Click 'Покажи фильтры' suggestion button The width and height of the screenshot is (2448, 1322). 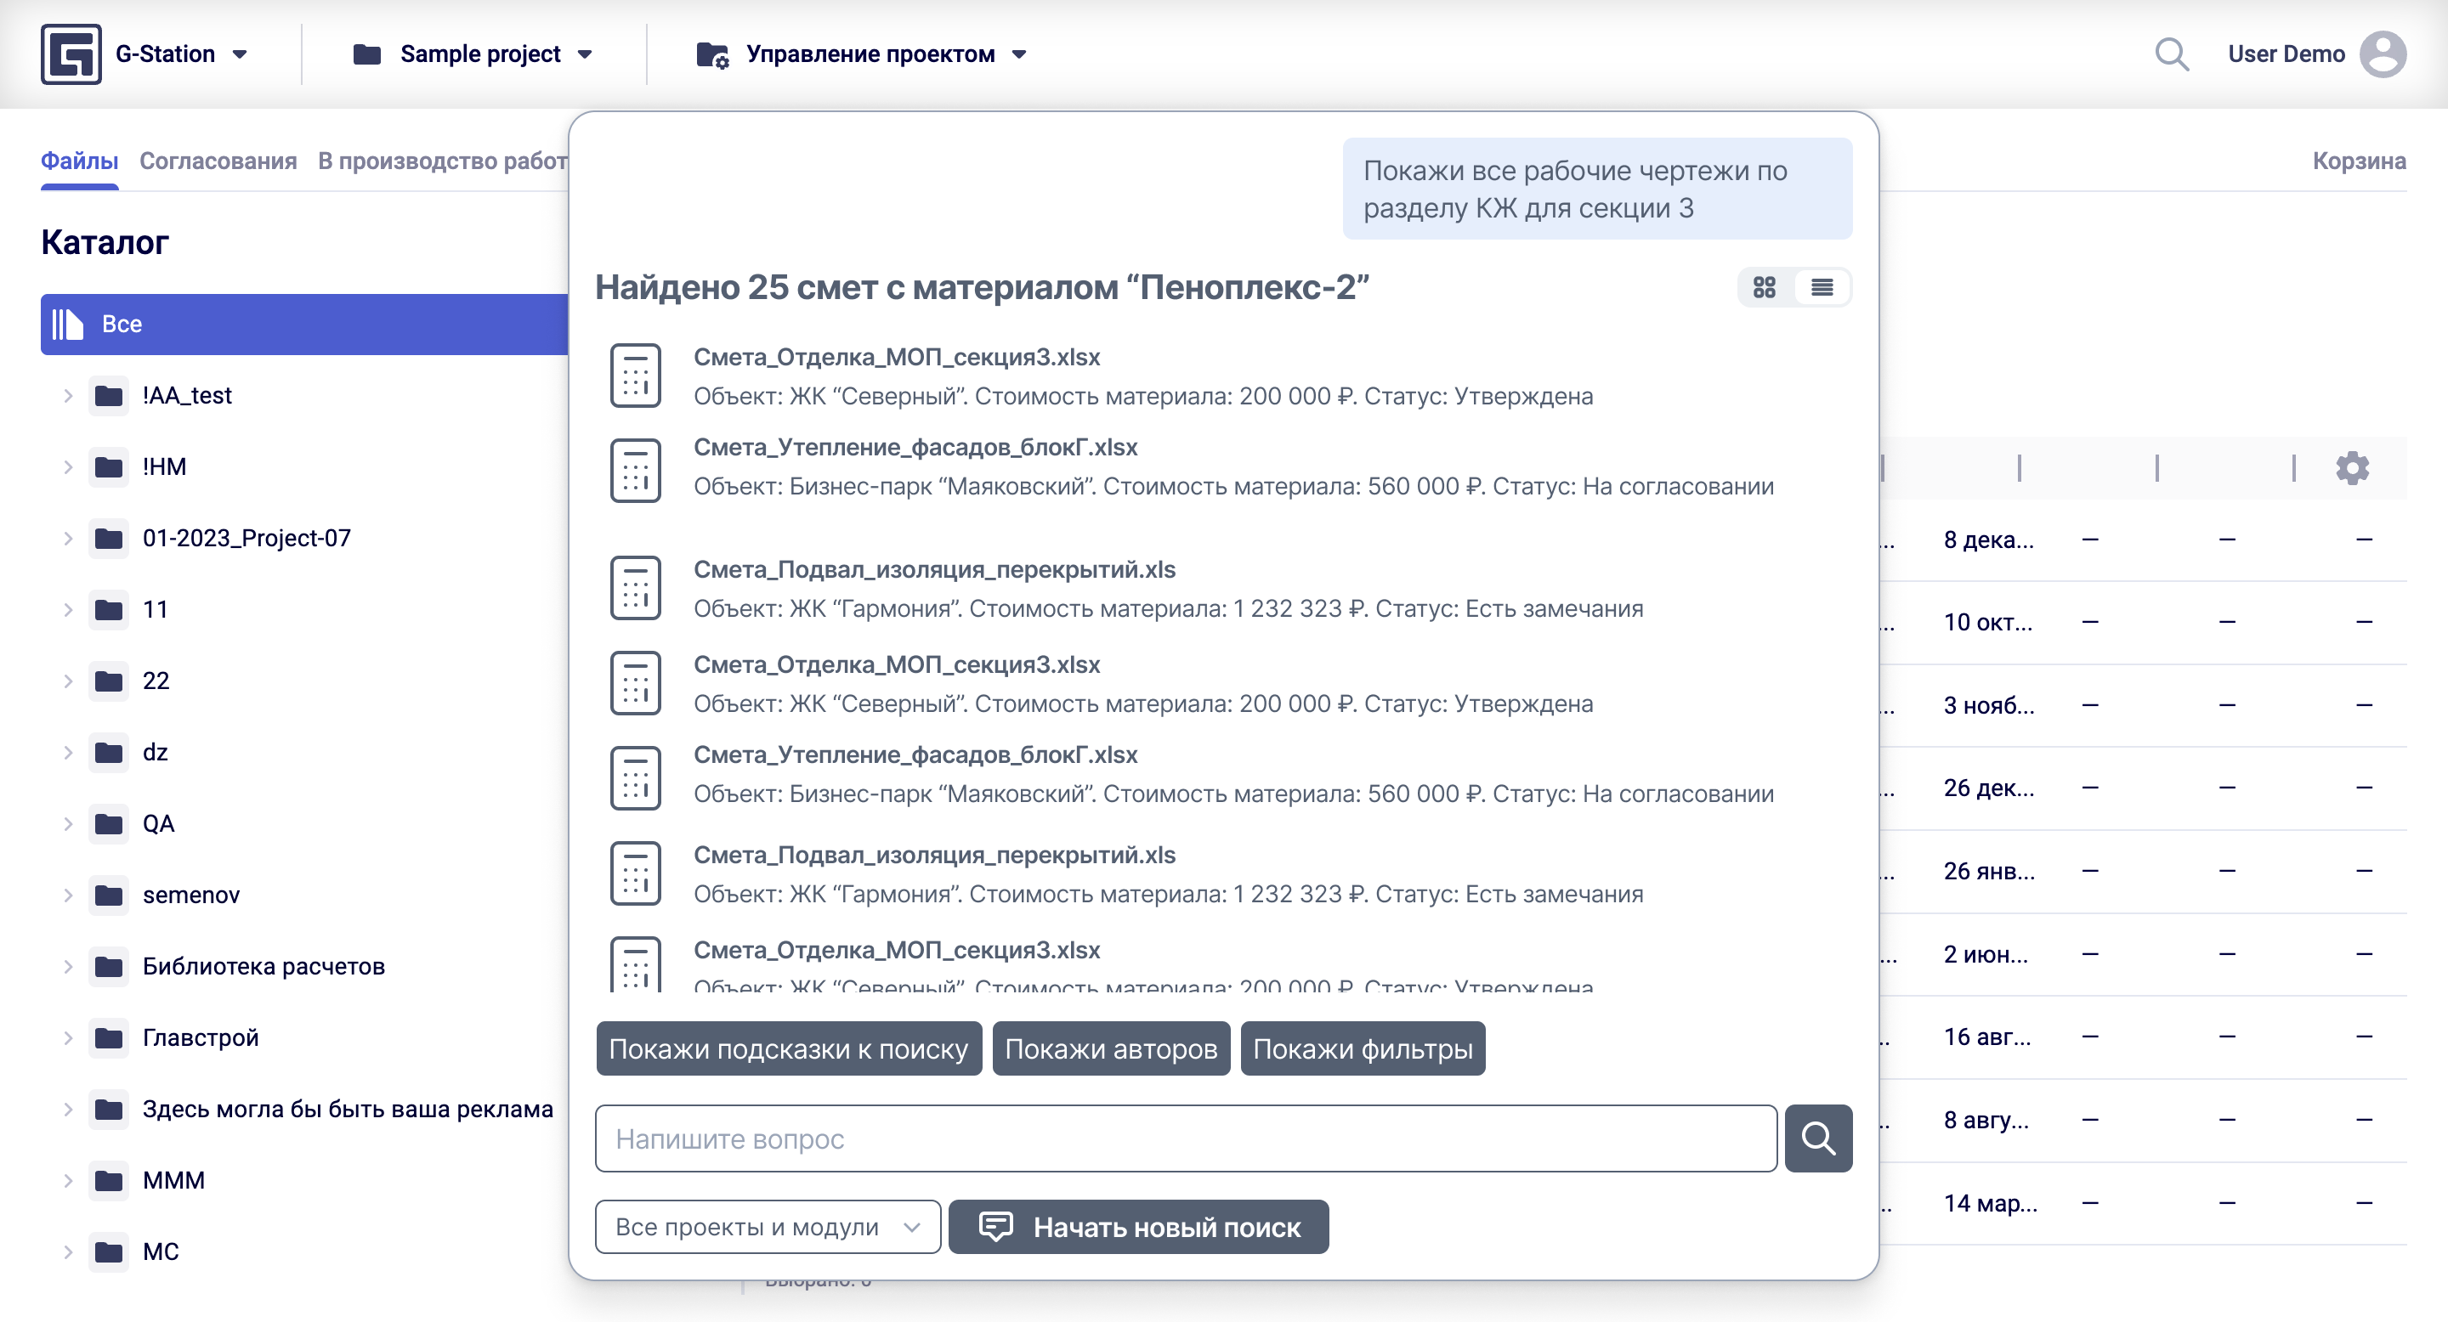point(1362,1048)
